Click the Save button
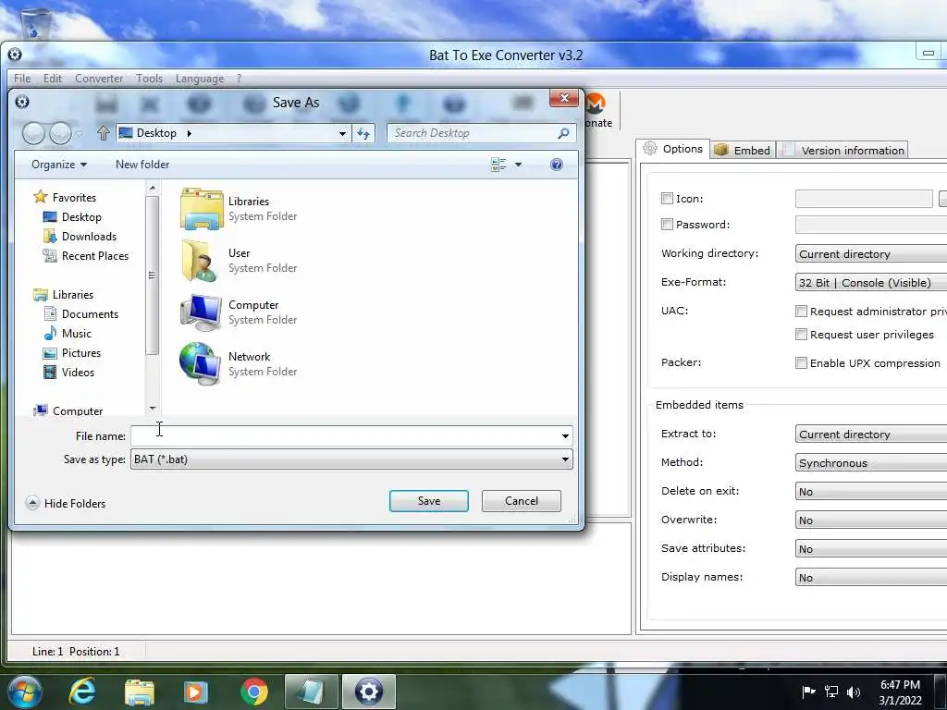This screenshot has height=710, width=947. pyautogui.click(x=429, y=501)
